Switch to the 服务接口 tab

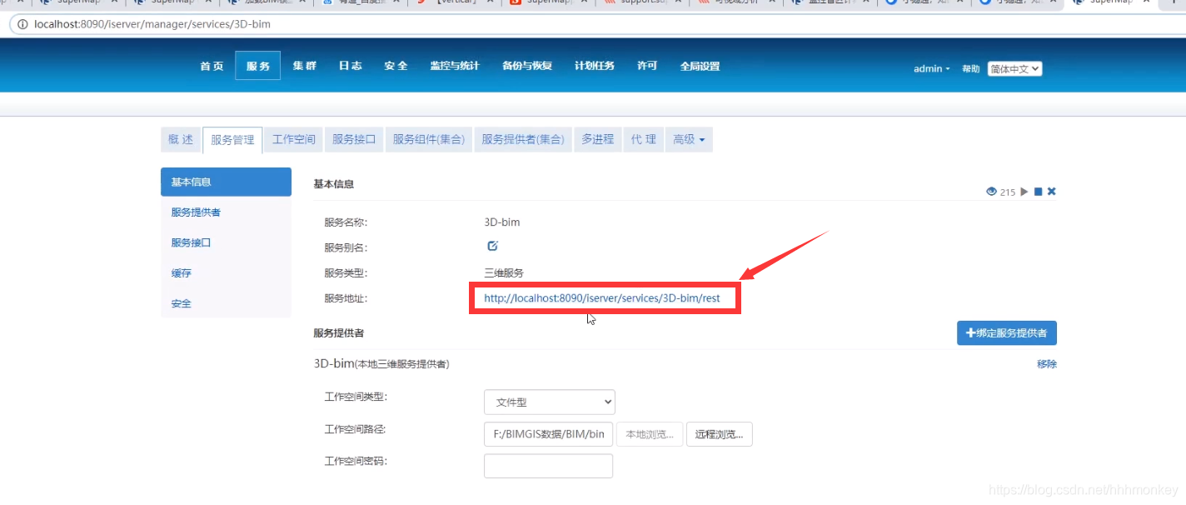[x=354, y=139]
